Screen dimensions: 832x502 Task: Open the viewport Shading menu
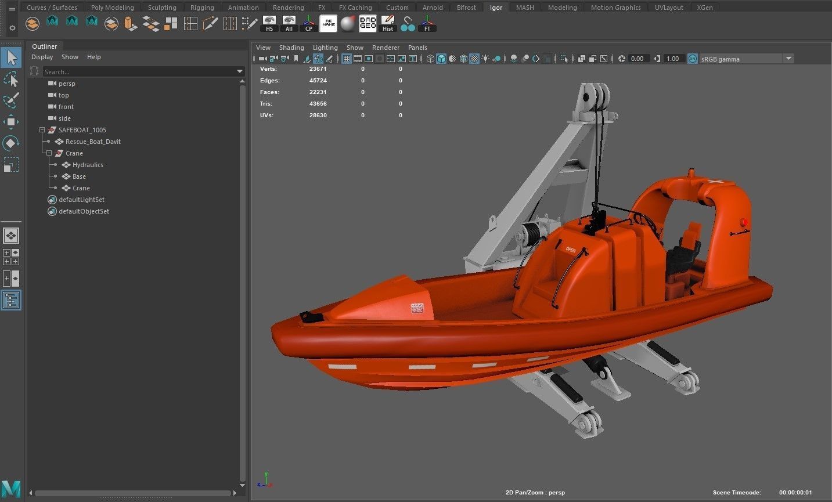coord(291,48)
